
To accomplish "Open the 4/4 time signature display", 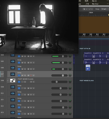I will point(86,1).
